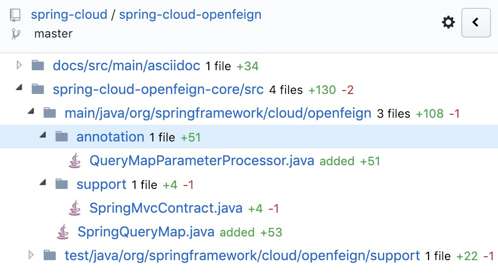
Task: Click the Java icon next to SpringQueryMap.java
Action: 63,232
